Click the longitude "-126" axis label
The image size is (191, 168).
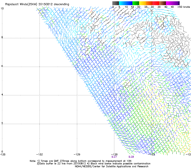point(114,155)
